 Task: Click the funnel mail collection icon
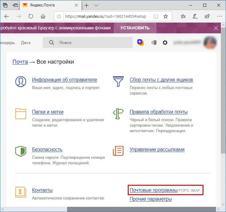[x=118, y=82]
